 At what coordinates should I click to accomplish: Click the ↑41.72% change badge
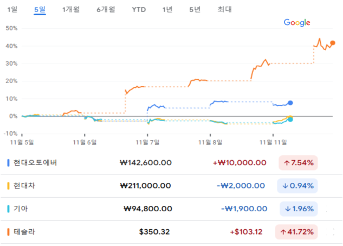tap(296, 232)
